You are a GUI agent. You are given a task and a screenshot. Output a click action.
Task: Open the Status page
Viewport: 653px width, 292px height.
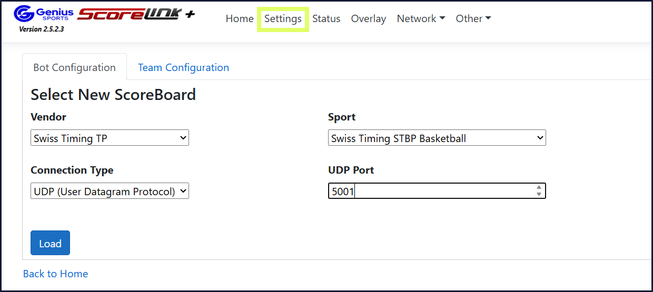[x=326, y=18]
